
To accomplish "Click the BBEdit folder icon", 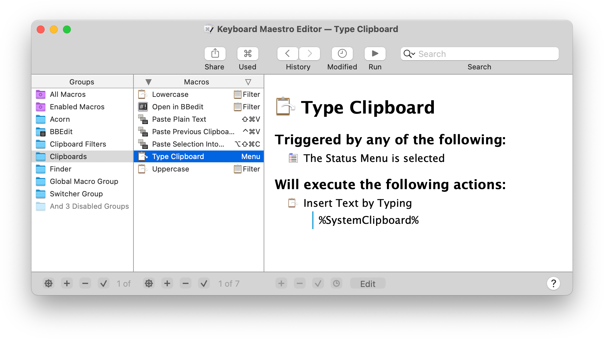I will 41,132.
